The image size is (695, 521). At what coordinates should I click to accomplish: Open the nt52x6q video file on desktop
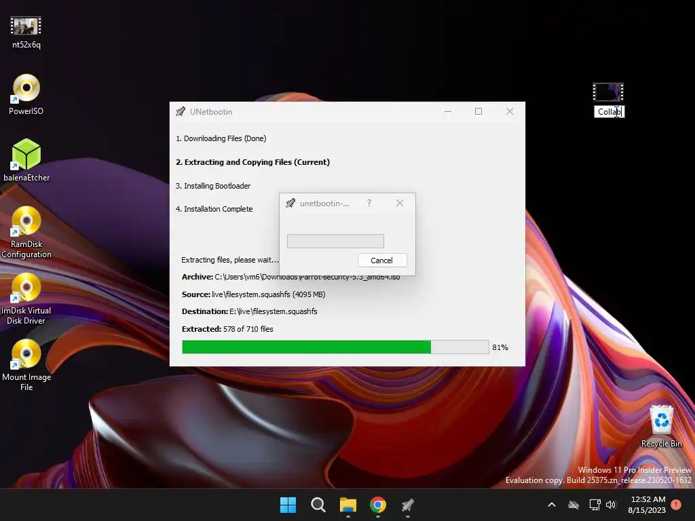pos(26,32)
